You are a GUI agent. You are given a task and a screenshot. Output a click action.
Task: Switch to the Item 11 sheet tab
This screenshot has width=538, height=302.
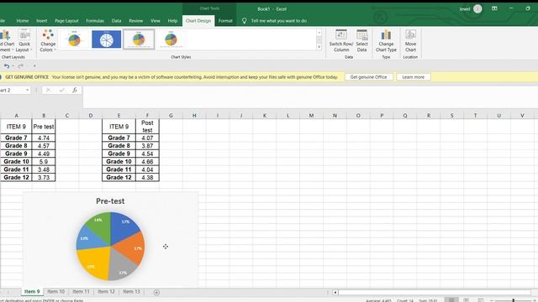[x=81, y=292]
